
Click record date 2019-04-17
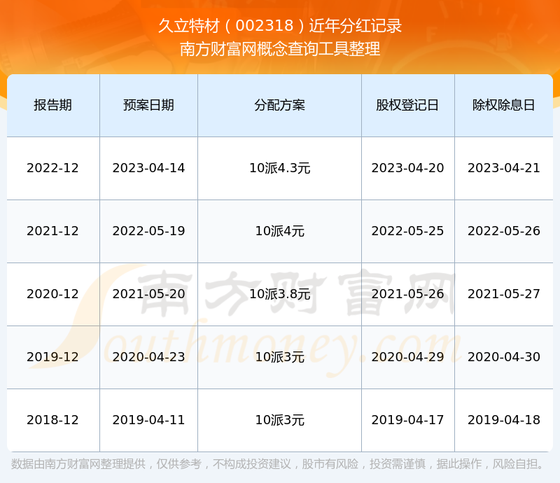click(x=407, y=420)
